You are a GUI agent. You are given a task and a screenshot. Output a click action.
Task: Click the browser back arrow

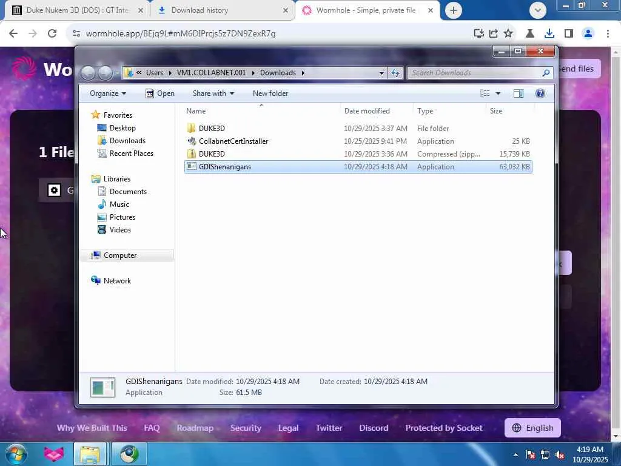click(x=13, y=33)
